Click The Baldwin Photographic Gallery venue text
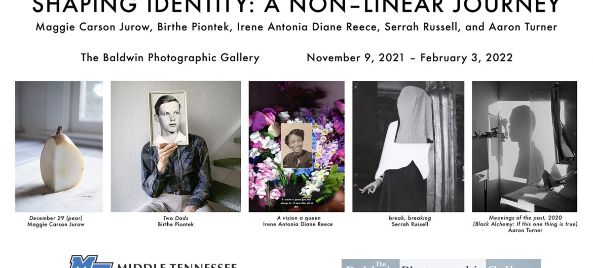This screenshot has width=593, height=268. 170,58
